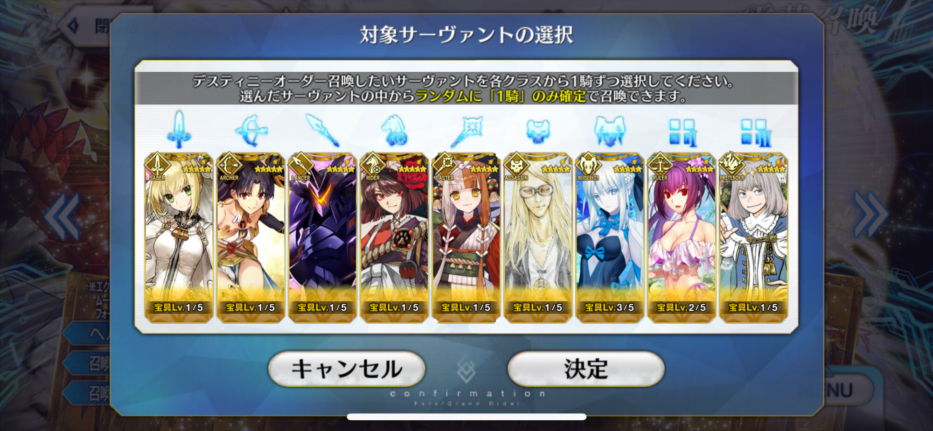Viewport: 933px width, 431px height.
Task: Select the Berserker class beast icon
Action: click(610, 131)
